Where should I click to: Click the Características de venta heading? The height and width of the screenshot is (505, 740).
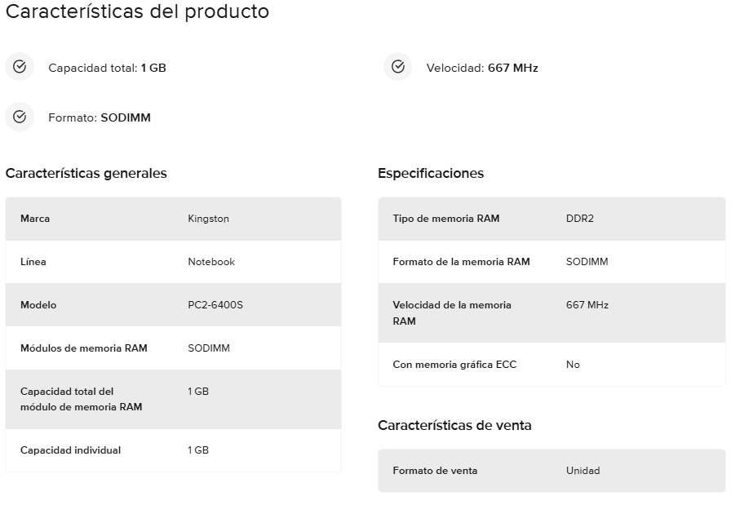pos(454,425)
